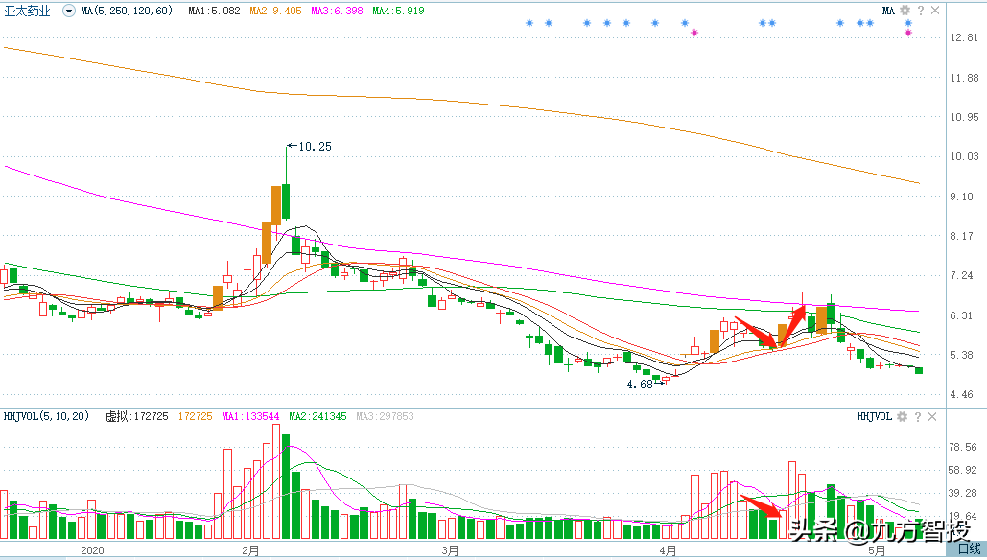Click the 2月 date axis label
The image size is (987, 560).
point(250,550)
